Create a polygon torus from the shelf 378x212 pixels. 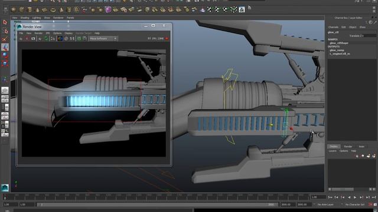[53, 10]
